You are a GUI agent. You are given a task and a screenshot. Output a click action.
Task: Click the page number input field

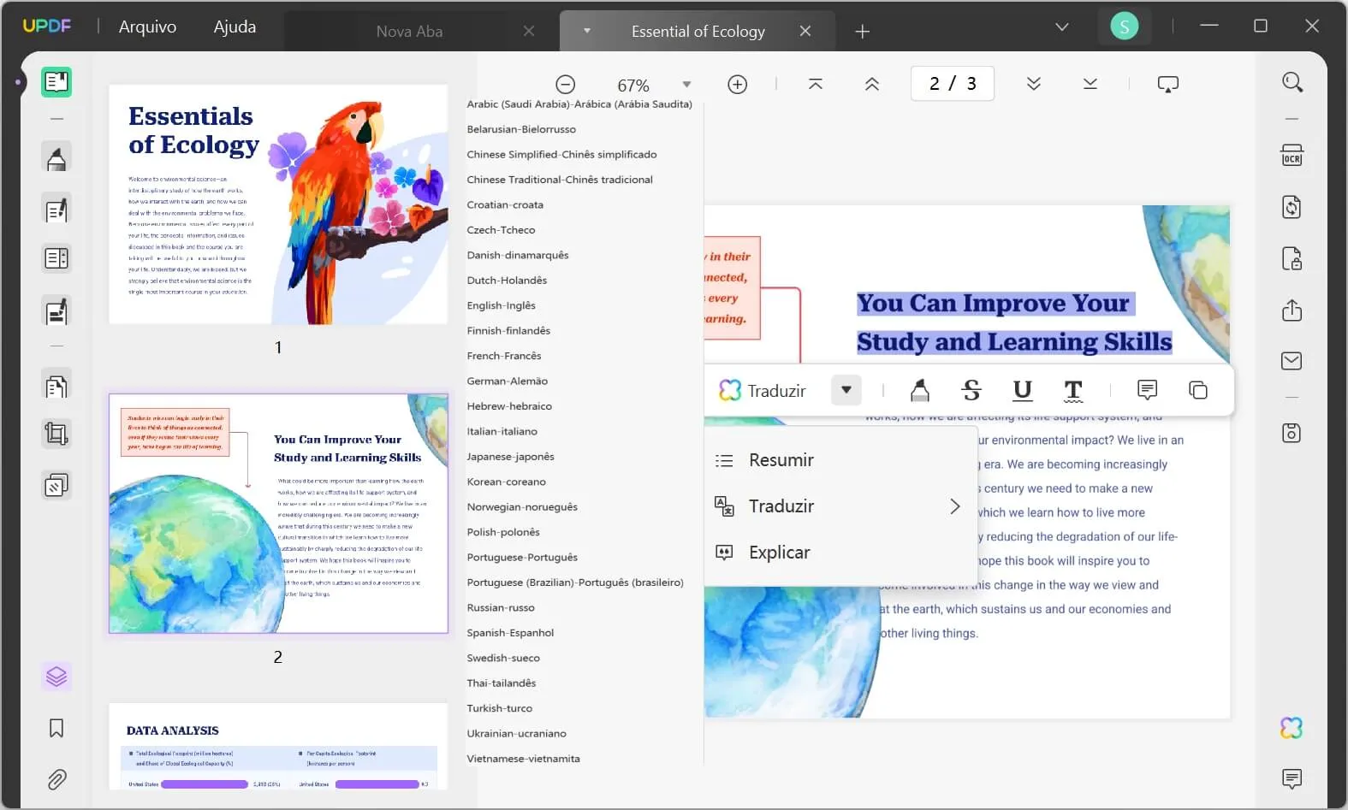(953, 84)
